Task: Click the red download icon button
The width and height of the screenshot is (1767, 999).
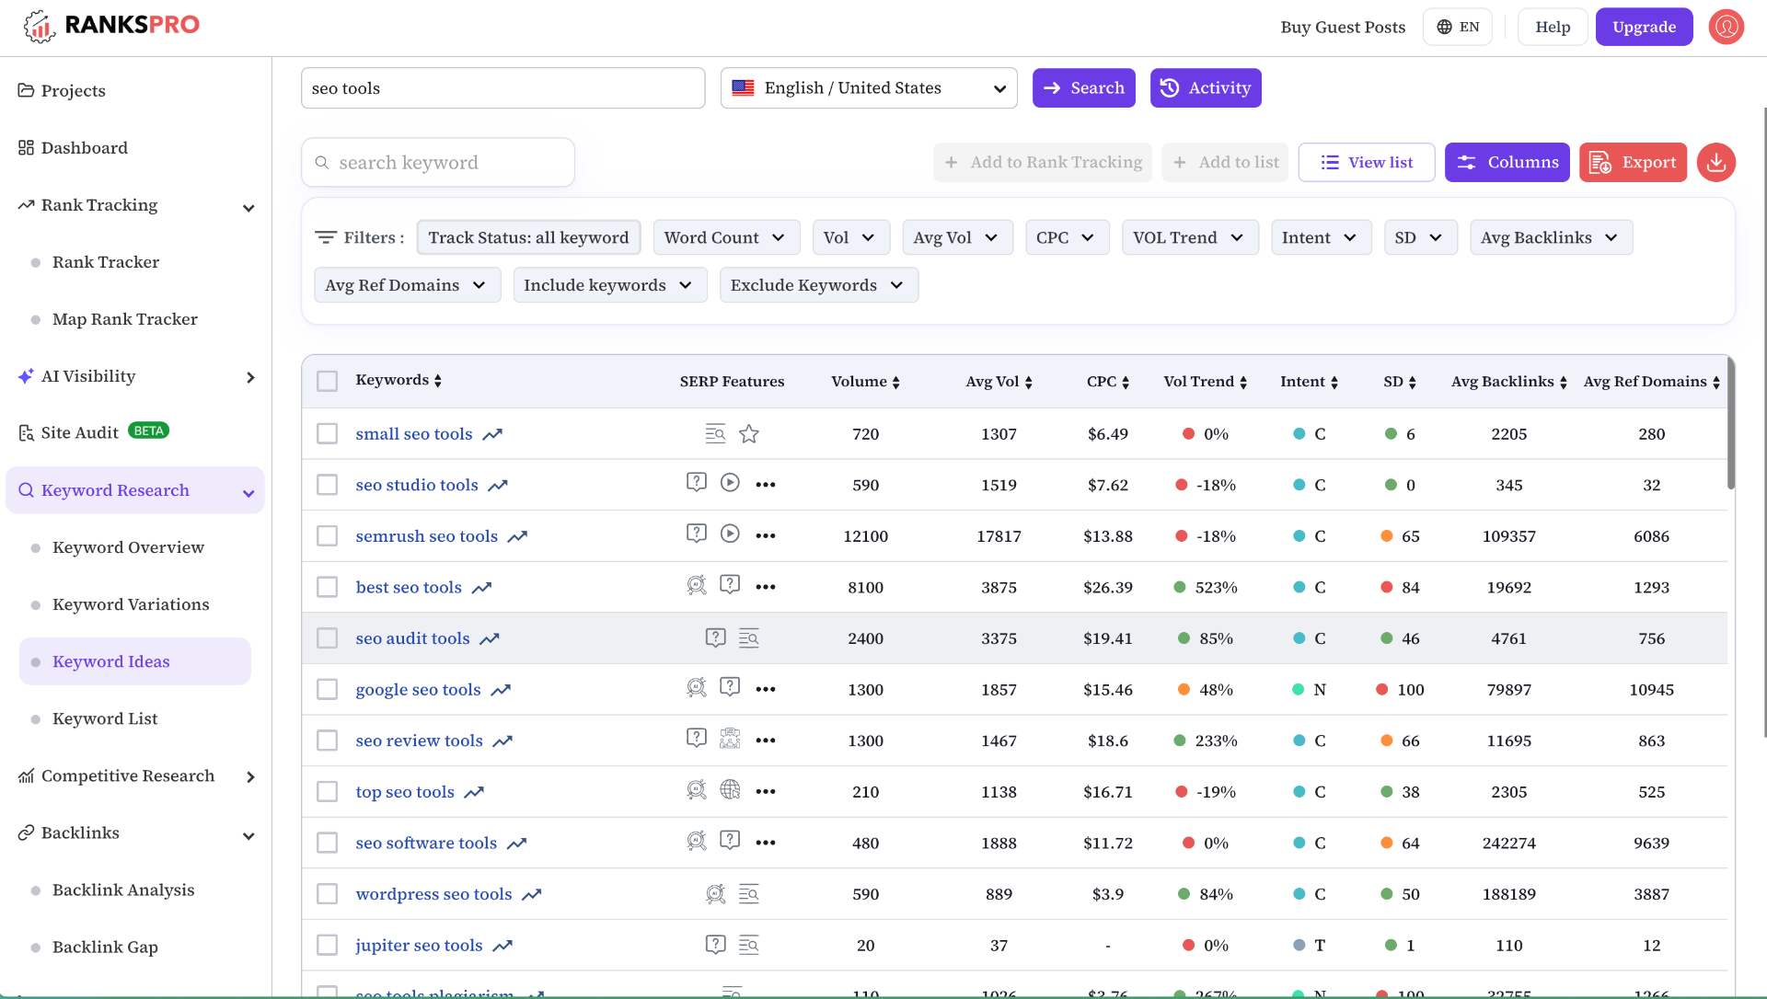Action: 1716,162
